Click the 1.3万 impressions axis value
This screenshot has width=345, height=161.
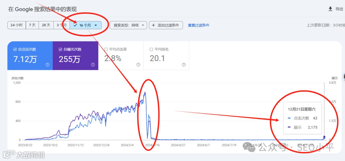(x=332, y=121)
